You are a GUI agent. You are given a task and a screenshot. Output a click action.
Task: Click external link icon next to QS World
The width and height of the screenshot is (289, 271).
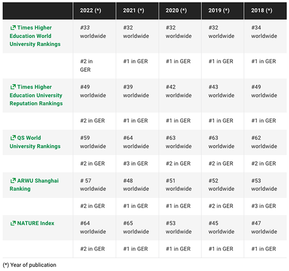point(13,138)
